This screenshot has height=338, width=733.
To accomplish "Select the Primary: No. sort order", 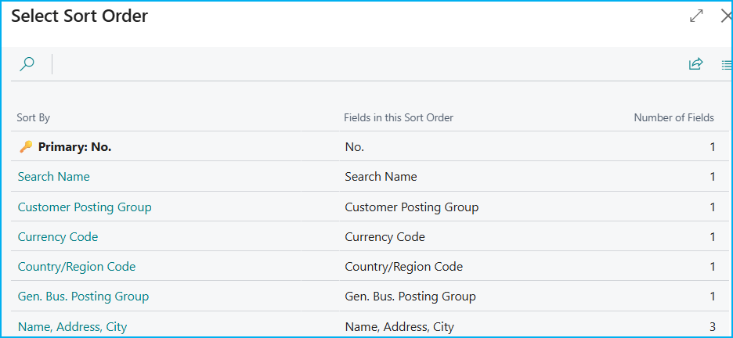I will [x=74, y=146].
